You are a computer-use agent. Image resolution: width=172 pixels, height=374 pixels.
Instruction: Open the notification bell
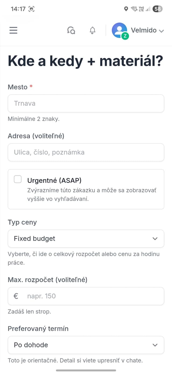92,30
